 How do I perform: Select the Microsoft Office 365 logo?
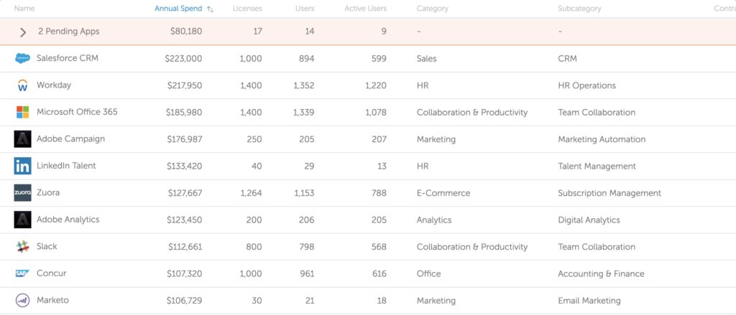(22, 112)
